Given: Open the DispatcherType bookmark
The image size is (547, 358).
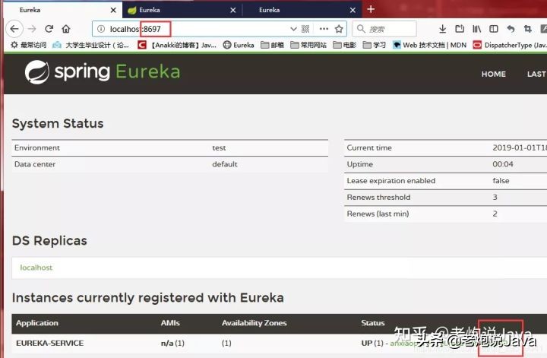Looking at the screenshot, I should (x=510, y=45).
